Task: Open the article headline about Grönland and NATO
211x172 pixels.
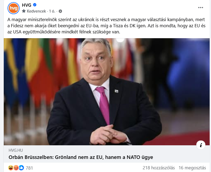Action: click(81, 157)
